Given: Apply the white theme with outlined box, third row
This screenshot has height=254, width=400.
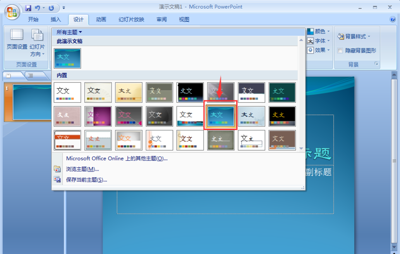Looking at the screenshot, I should [x=251, y=140].
